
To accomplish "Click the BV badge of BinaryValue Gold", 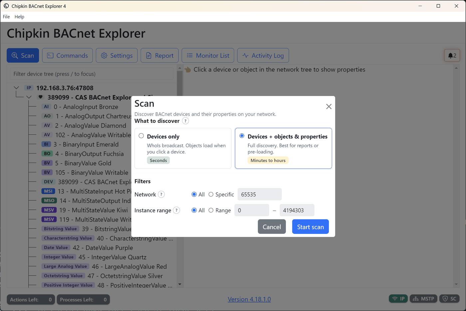I will pos(47,163).
